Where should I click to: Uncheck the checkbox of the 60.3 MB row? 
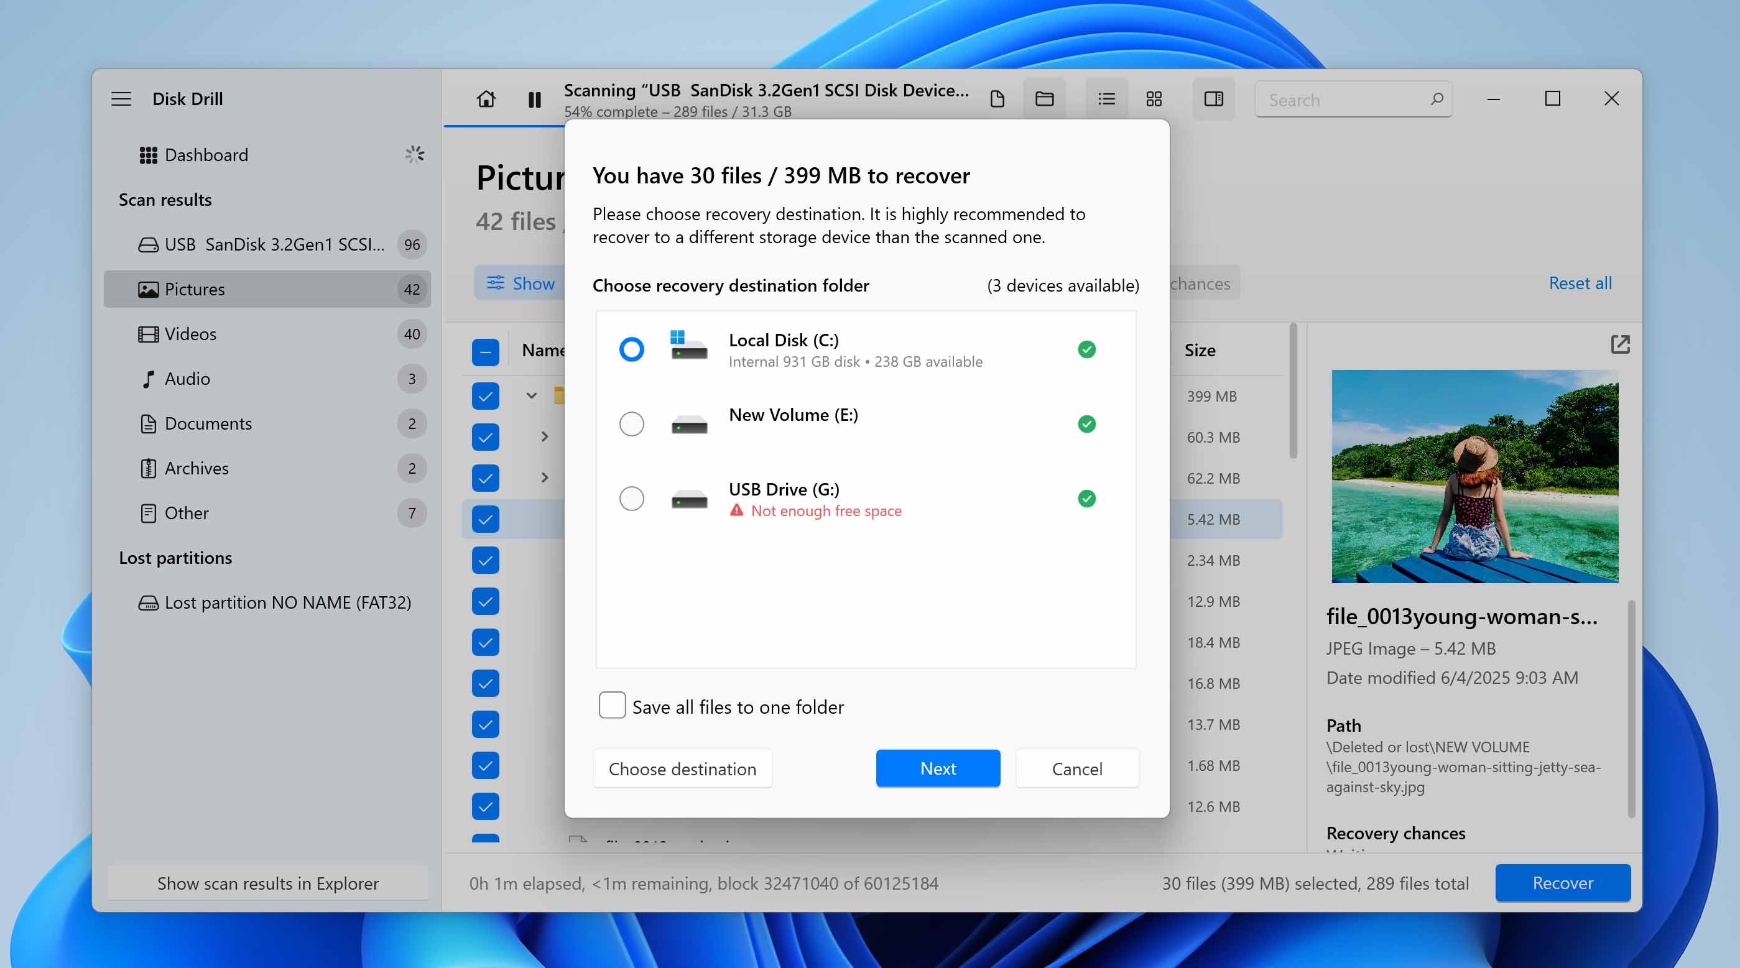[x=485, y=437]
